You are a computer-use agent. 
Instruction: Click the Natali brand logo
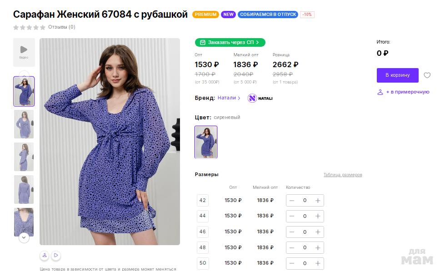[260, 98]
